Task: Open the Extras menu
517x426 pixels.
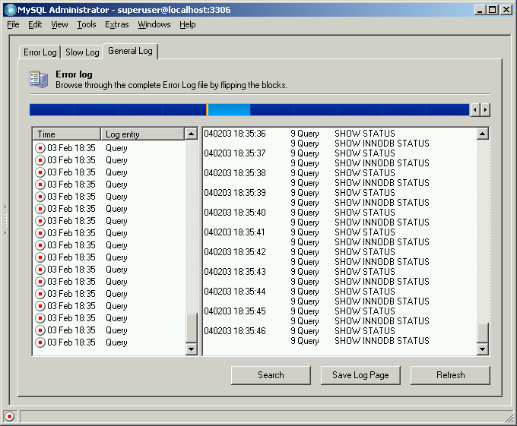Action: [x=116, y=24]
